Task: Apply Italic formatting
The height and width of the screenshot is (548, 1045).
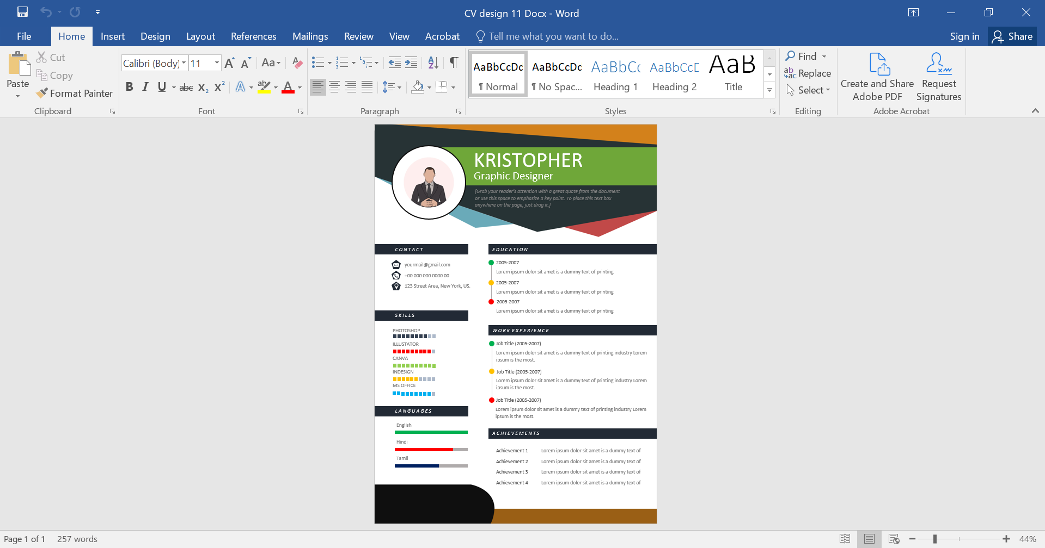Action: click(145, 86)
